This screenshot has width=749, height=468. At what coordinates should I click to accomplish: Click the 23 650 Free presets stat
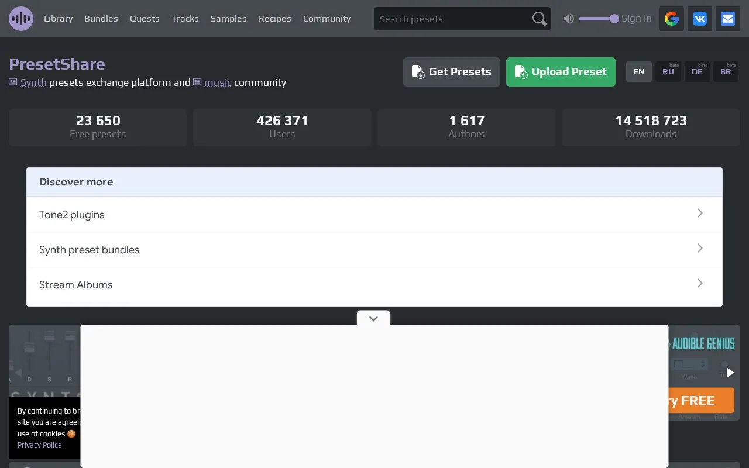coord(98,127)
